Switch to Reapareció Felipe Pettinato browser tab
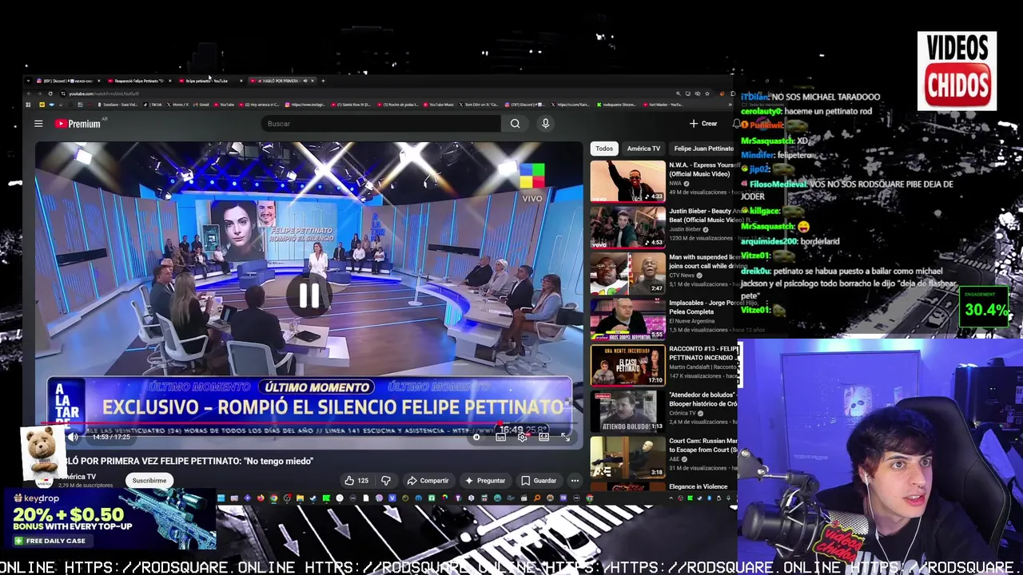This screenshot has height=575, width=1023. (x=140, y=81)
